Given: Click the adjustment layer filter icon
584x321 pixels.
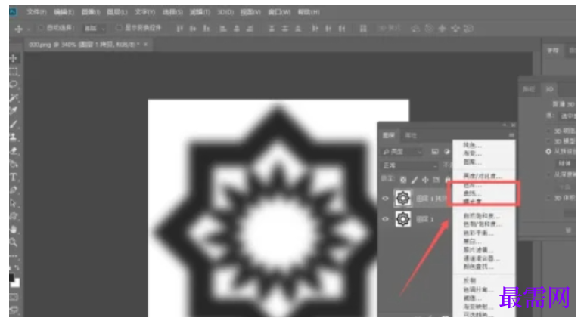Looking at the screenshot, I should (x=446, y=152).
